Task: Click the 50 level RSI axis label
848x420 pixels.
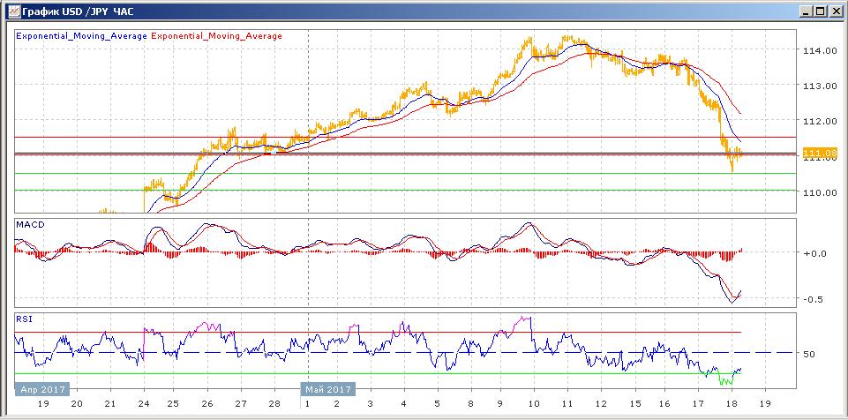Action: tap(809, 354)
